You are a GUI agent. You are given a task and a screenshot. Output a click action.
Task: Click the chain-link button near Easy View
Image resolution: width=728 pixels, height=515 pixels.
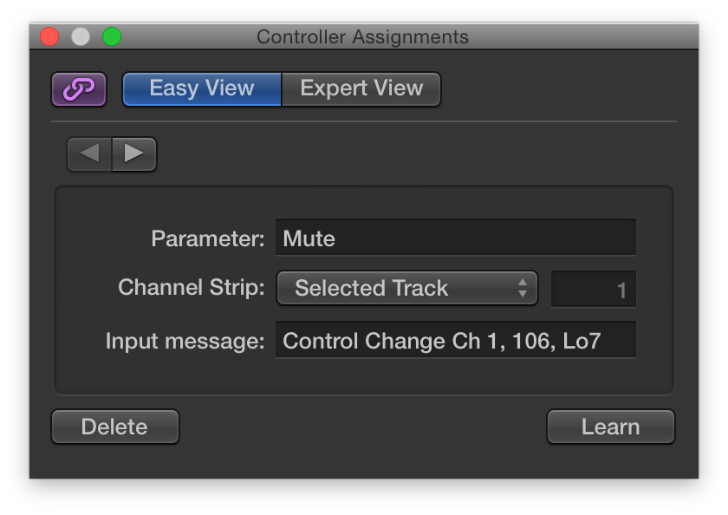click(79, 89)
